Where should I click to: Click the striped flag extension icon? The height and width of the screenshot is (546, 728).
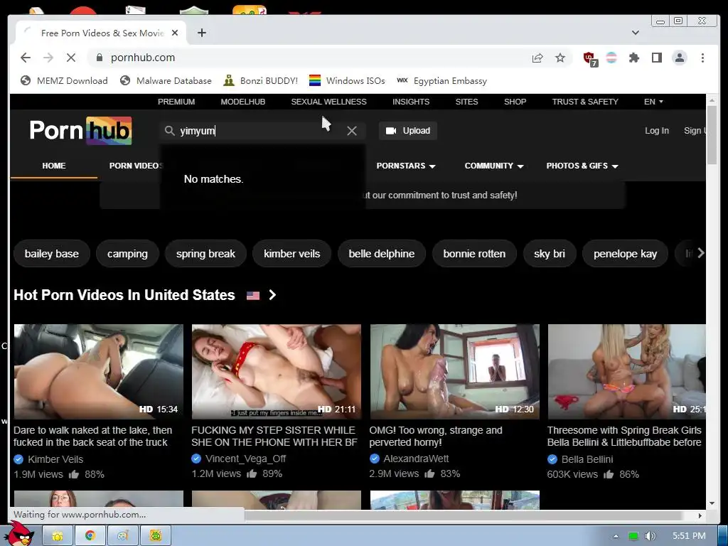[x=611, y=58]
